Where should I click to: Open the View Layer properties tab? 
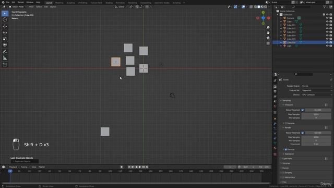pyautogui.click(x=275, y=96)
